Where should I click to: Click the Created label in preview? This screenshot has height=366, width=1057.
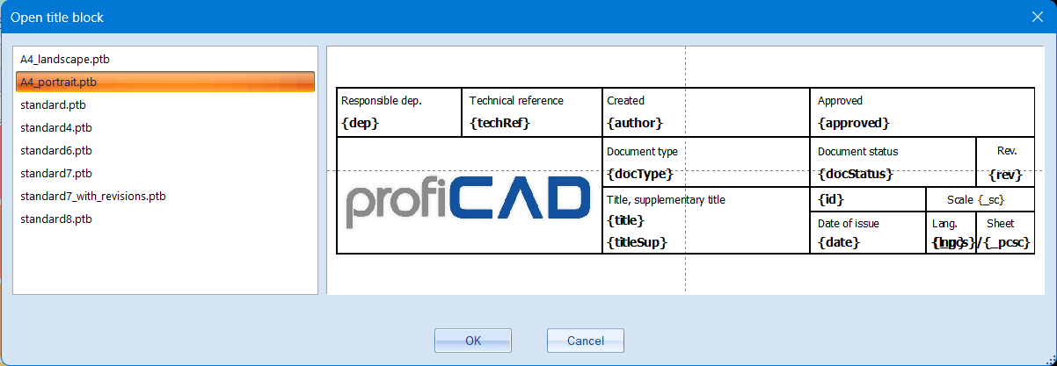coord(625,101)
